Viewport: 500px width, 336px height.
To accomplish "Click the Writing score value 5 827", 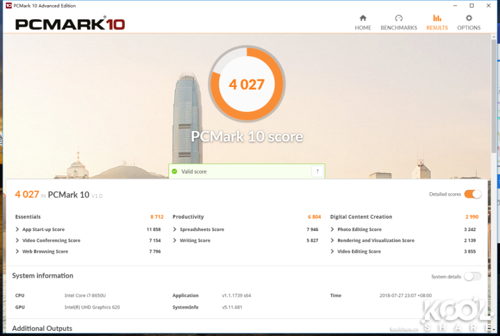I will [312, 241].
